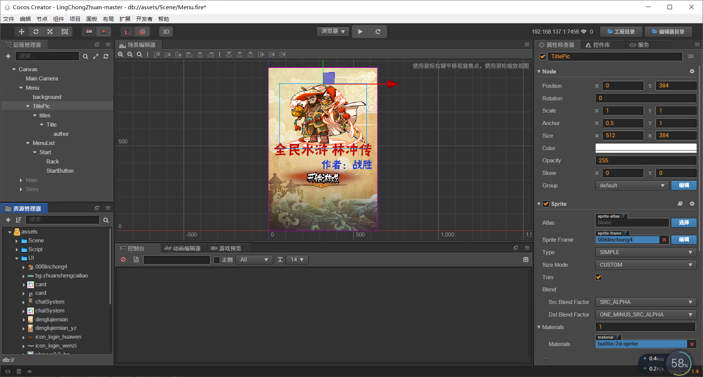Select the Scale transform tool
Screen dimensions: 703x377
pyautogui.click(x=50, y=32)
